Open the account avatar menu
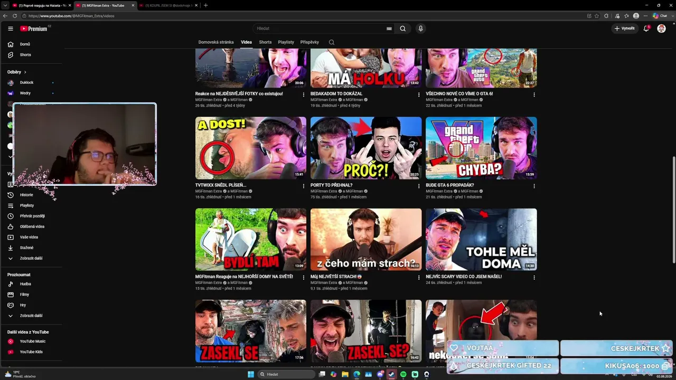 (x=661, y=28)
